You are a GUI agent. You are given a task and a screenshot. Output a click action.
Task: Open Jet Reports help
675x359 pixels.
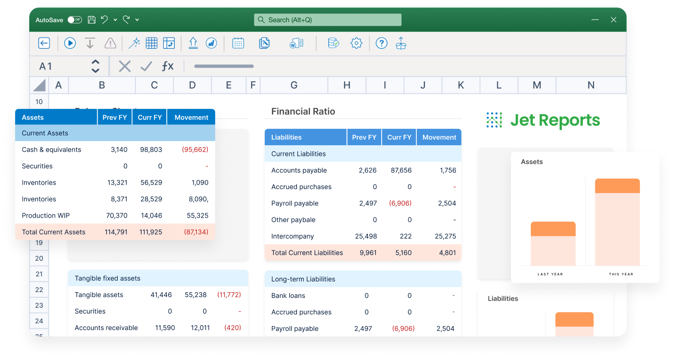pyautogui.click(x=381, y=43)
